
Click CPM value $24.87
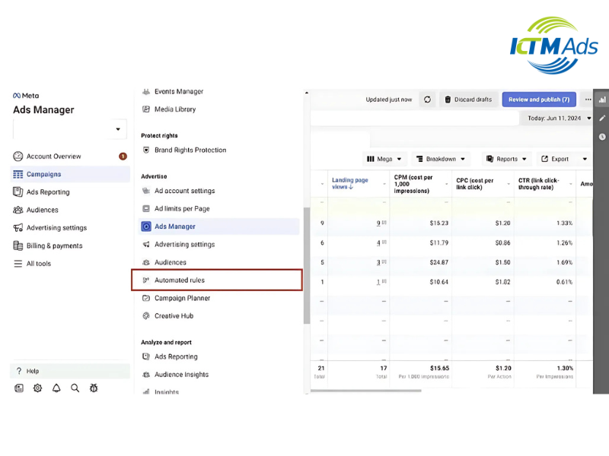[x=439, y=262]
